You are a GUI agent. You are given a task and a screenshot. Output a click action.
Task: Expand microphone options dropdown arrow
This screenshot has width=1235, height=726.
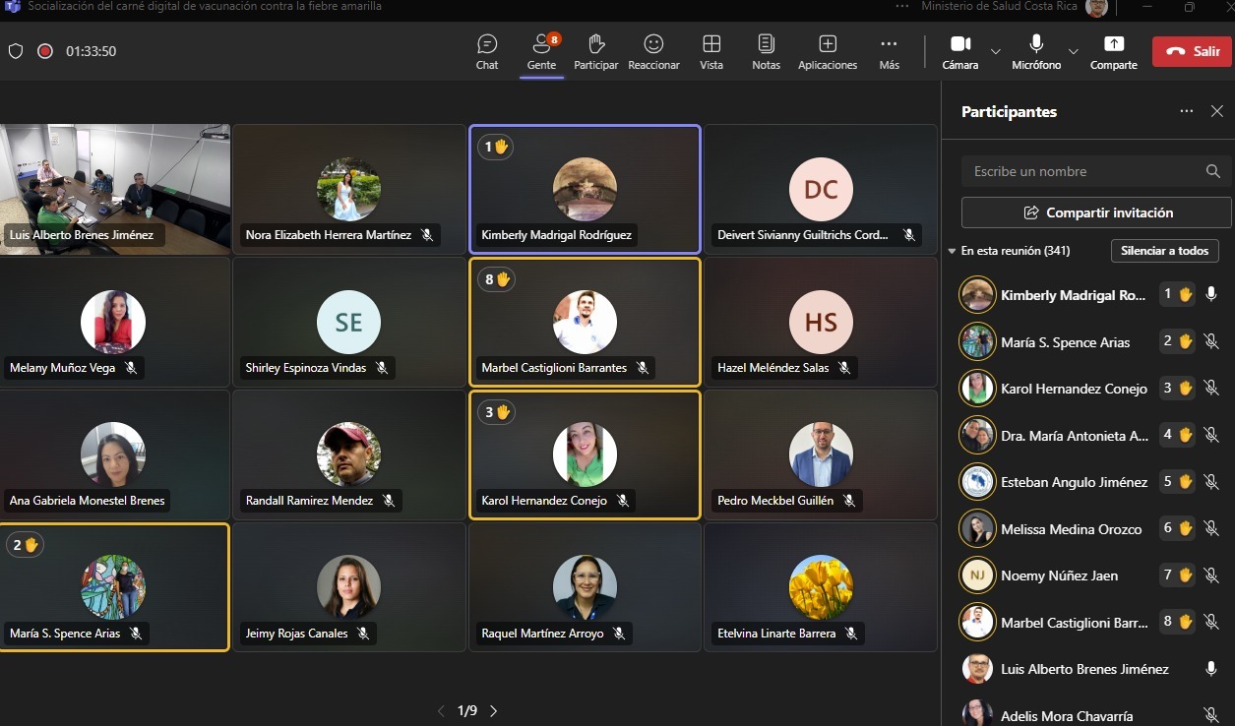[x=1073, y=51]
